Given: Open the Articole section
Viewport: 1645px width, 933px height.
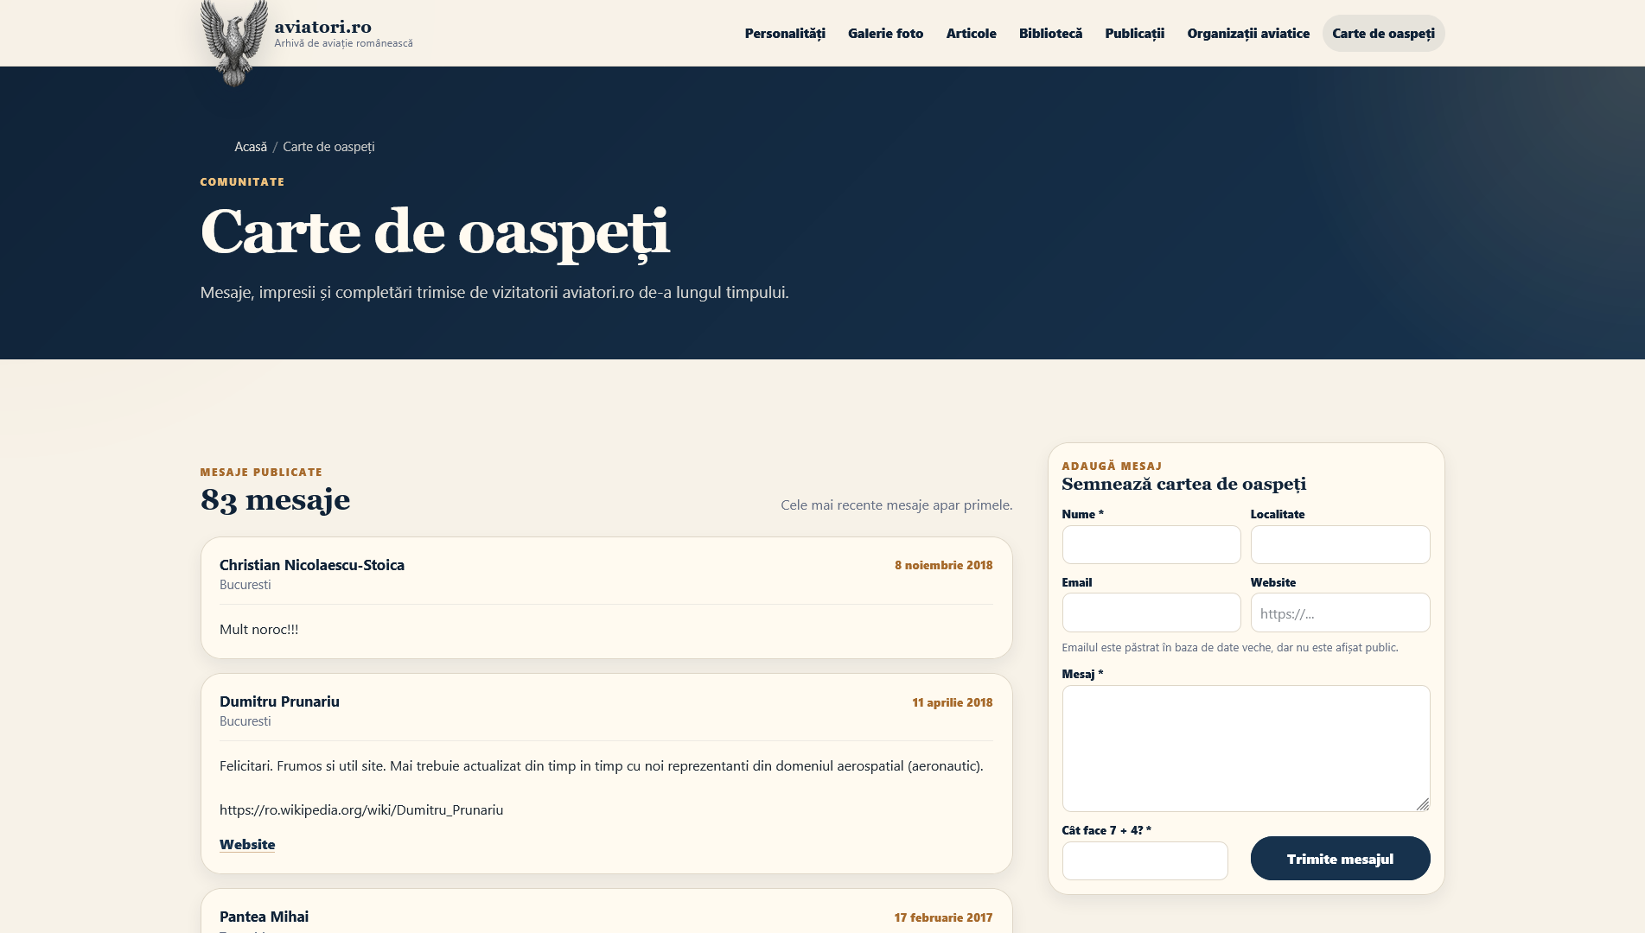Looking at the screenshot, I should coord(971,33).
